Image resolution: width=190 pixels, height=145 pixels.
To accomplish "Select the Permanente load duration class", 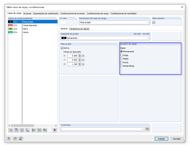I will pos(121,51).
